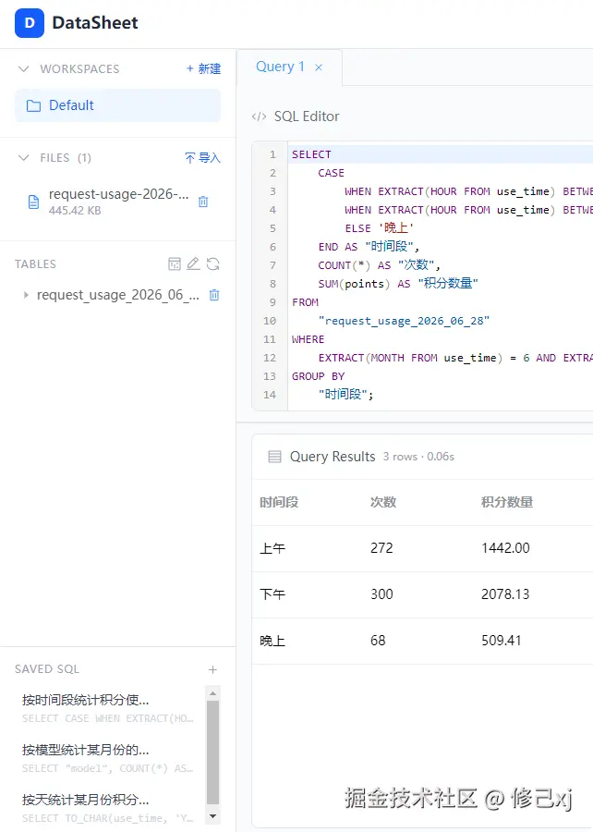Expand the request_usage_2026_06 table node

click(x=26, y=295)
